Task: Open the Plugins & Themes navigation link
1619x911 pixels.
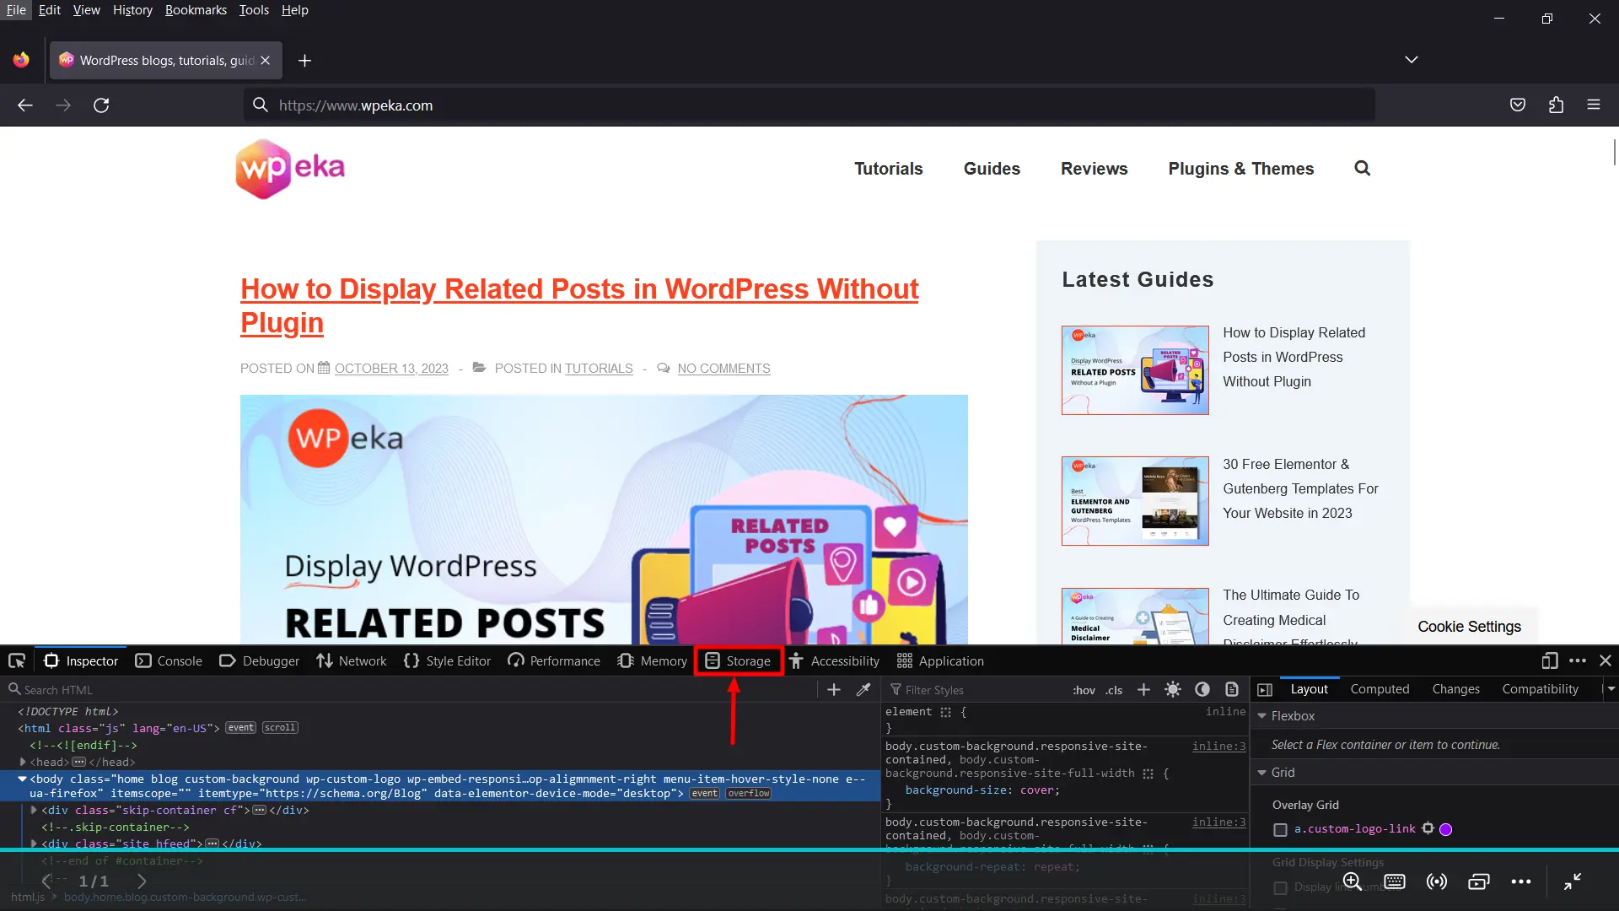Action: pos(1241,169)
